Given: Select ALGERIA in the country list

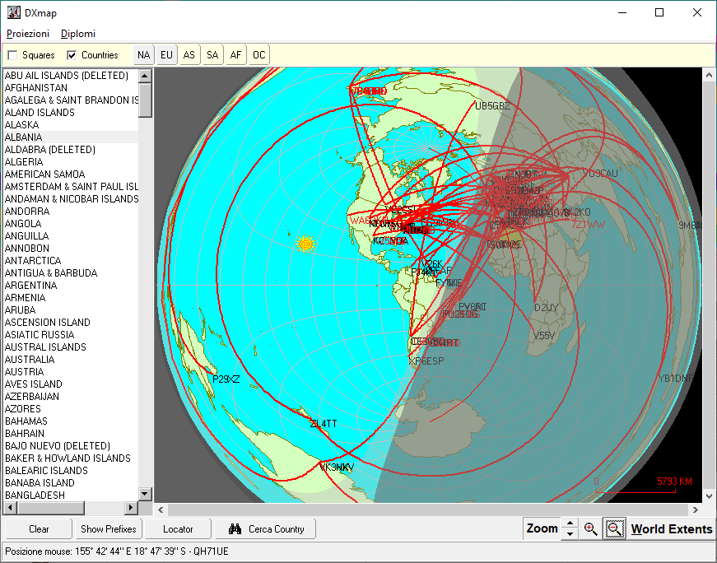Looking at the screenshot, I should tap(71, 162).
